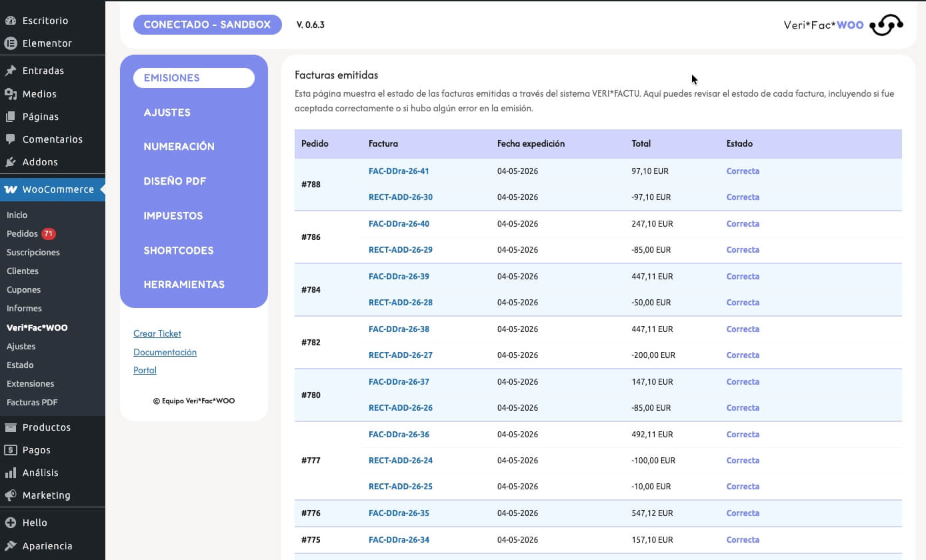Viewport: 926px width, 560px height.
Task: Select Veri*Fac*WOO in WooCommerce submenu
Action: tap(37, 328)
